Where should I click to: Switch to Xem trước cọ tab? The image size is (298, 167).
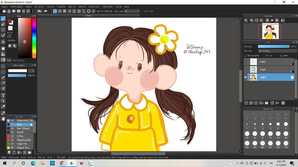coord(18,60)
